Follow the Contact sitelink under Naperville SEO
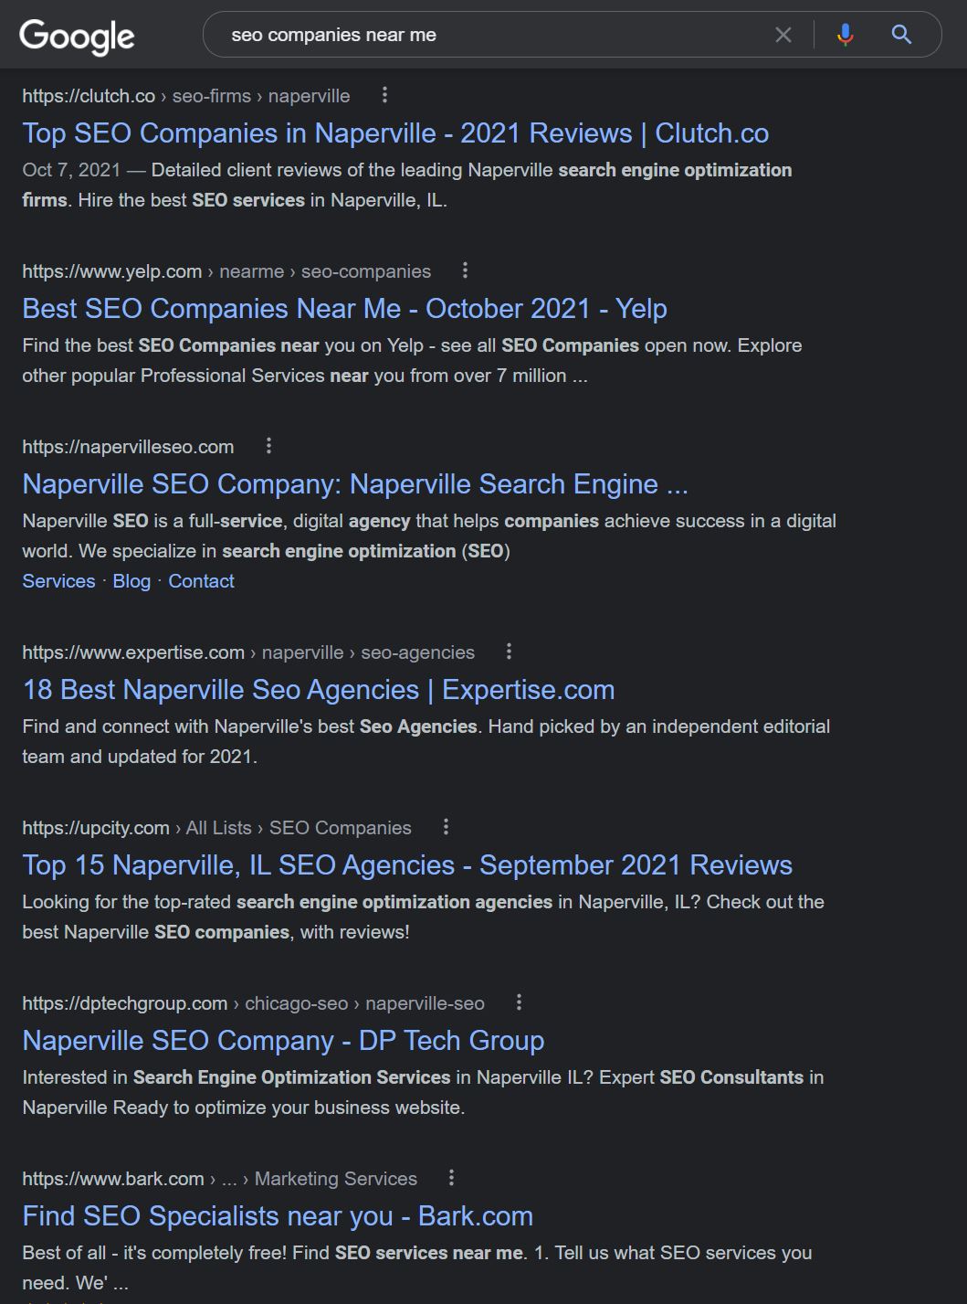The image size is (967, 1304). coord(201,581)
